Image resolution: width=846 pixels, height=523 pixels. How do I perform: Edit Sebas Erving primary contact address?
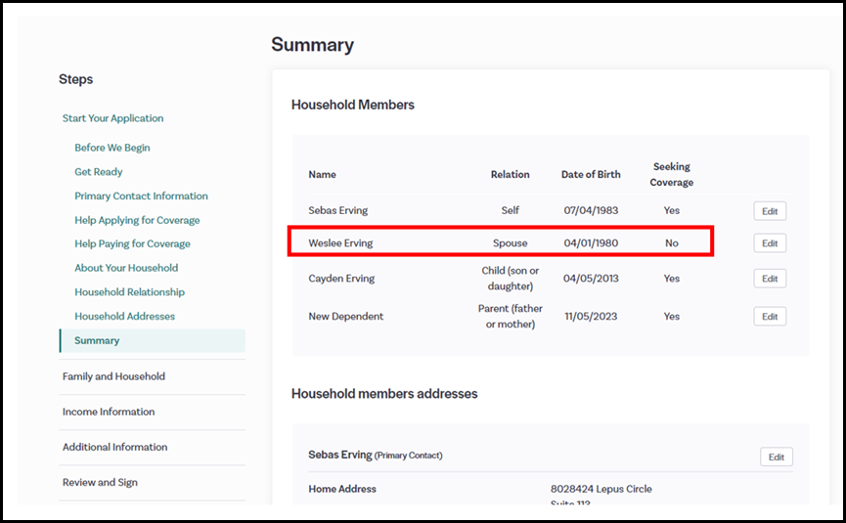coord(776,457)
